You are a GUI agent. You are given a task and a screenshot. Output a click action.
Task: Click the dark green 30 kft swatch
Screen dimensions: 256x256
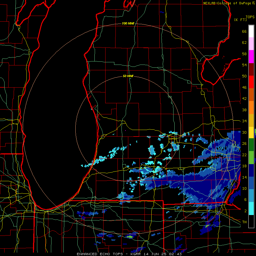pyautogui.click(x=251, y=145)
